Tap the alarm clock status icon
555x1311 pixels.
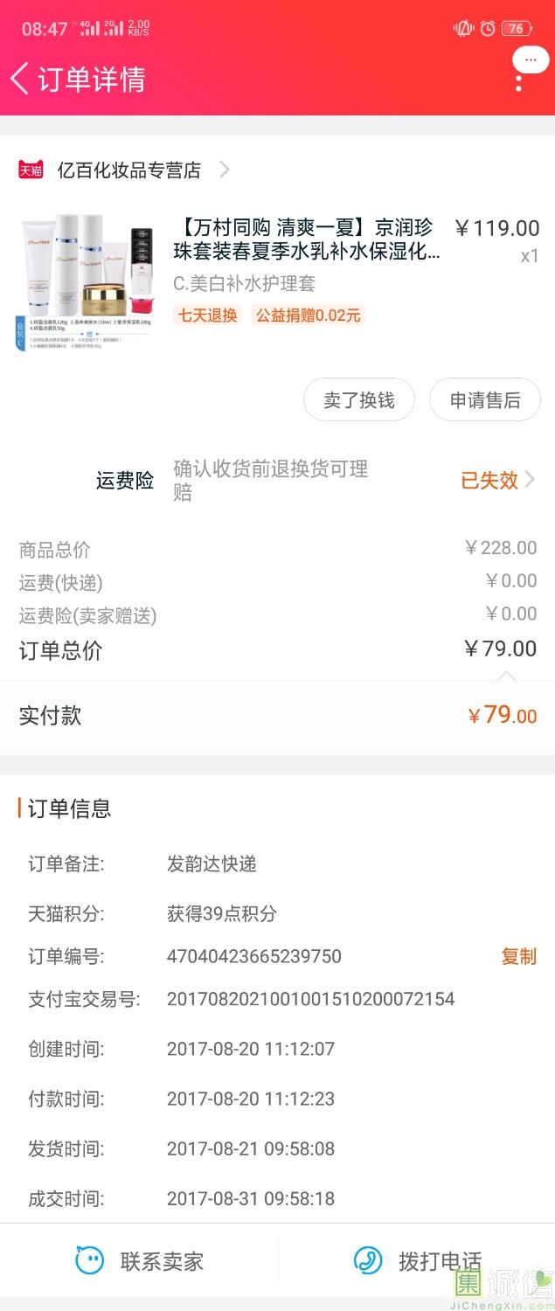click(x=488, y=29)
